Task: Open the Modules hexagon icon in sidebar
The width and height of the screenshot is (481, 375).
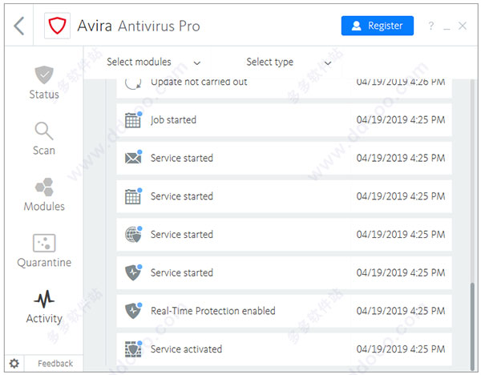Action: (44, 187)
